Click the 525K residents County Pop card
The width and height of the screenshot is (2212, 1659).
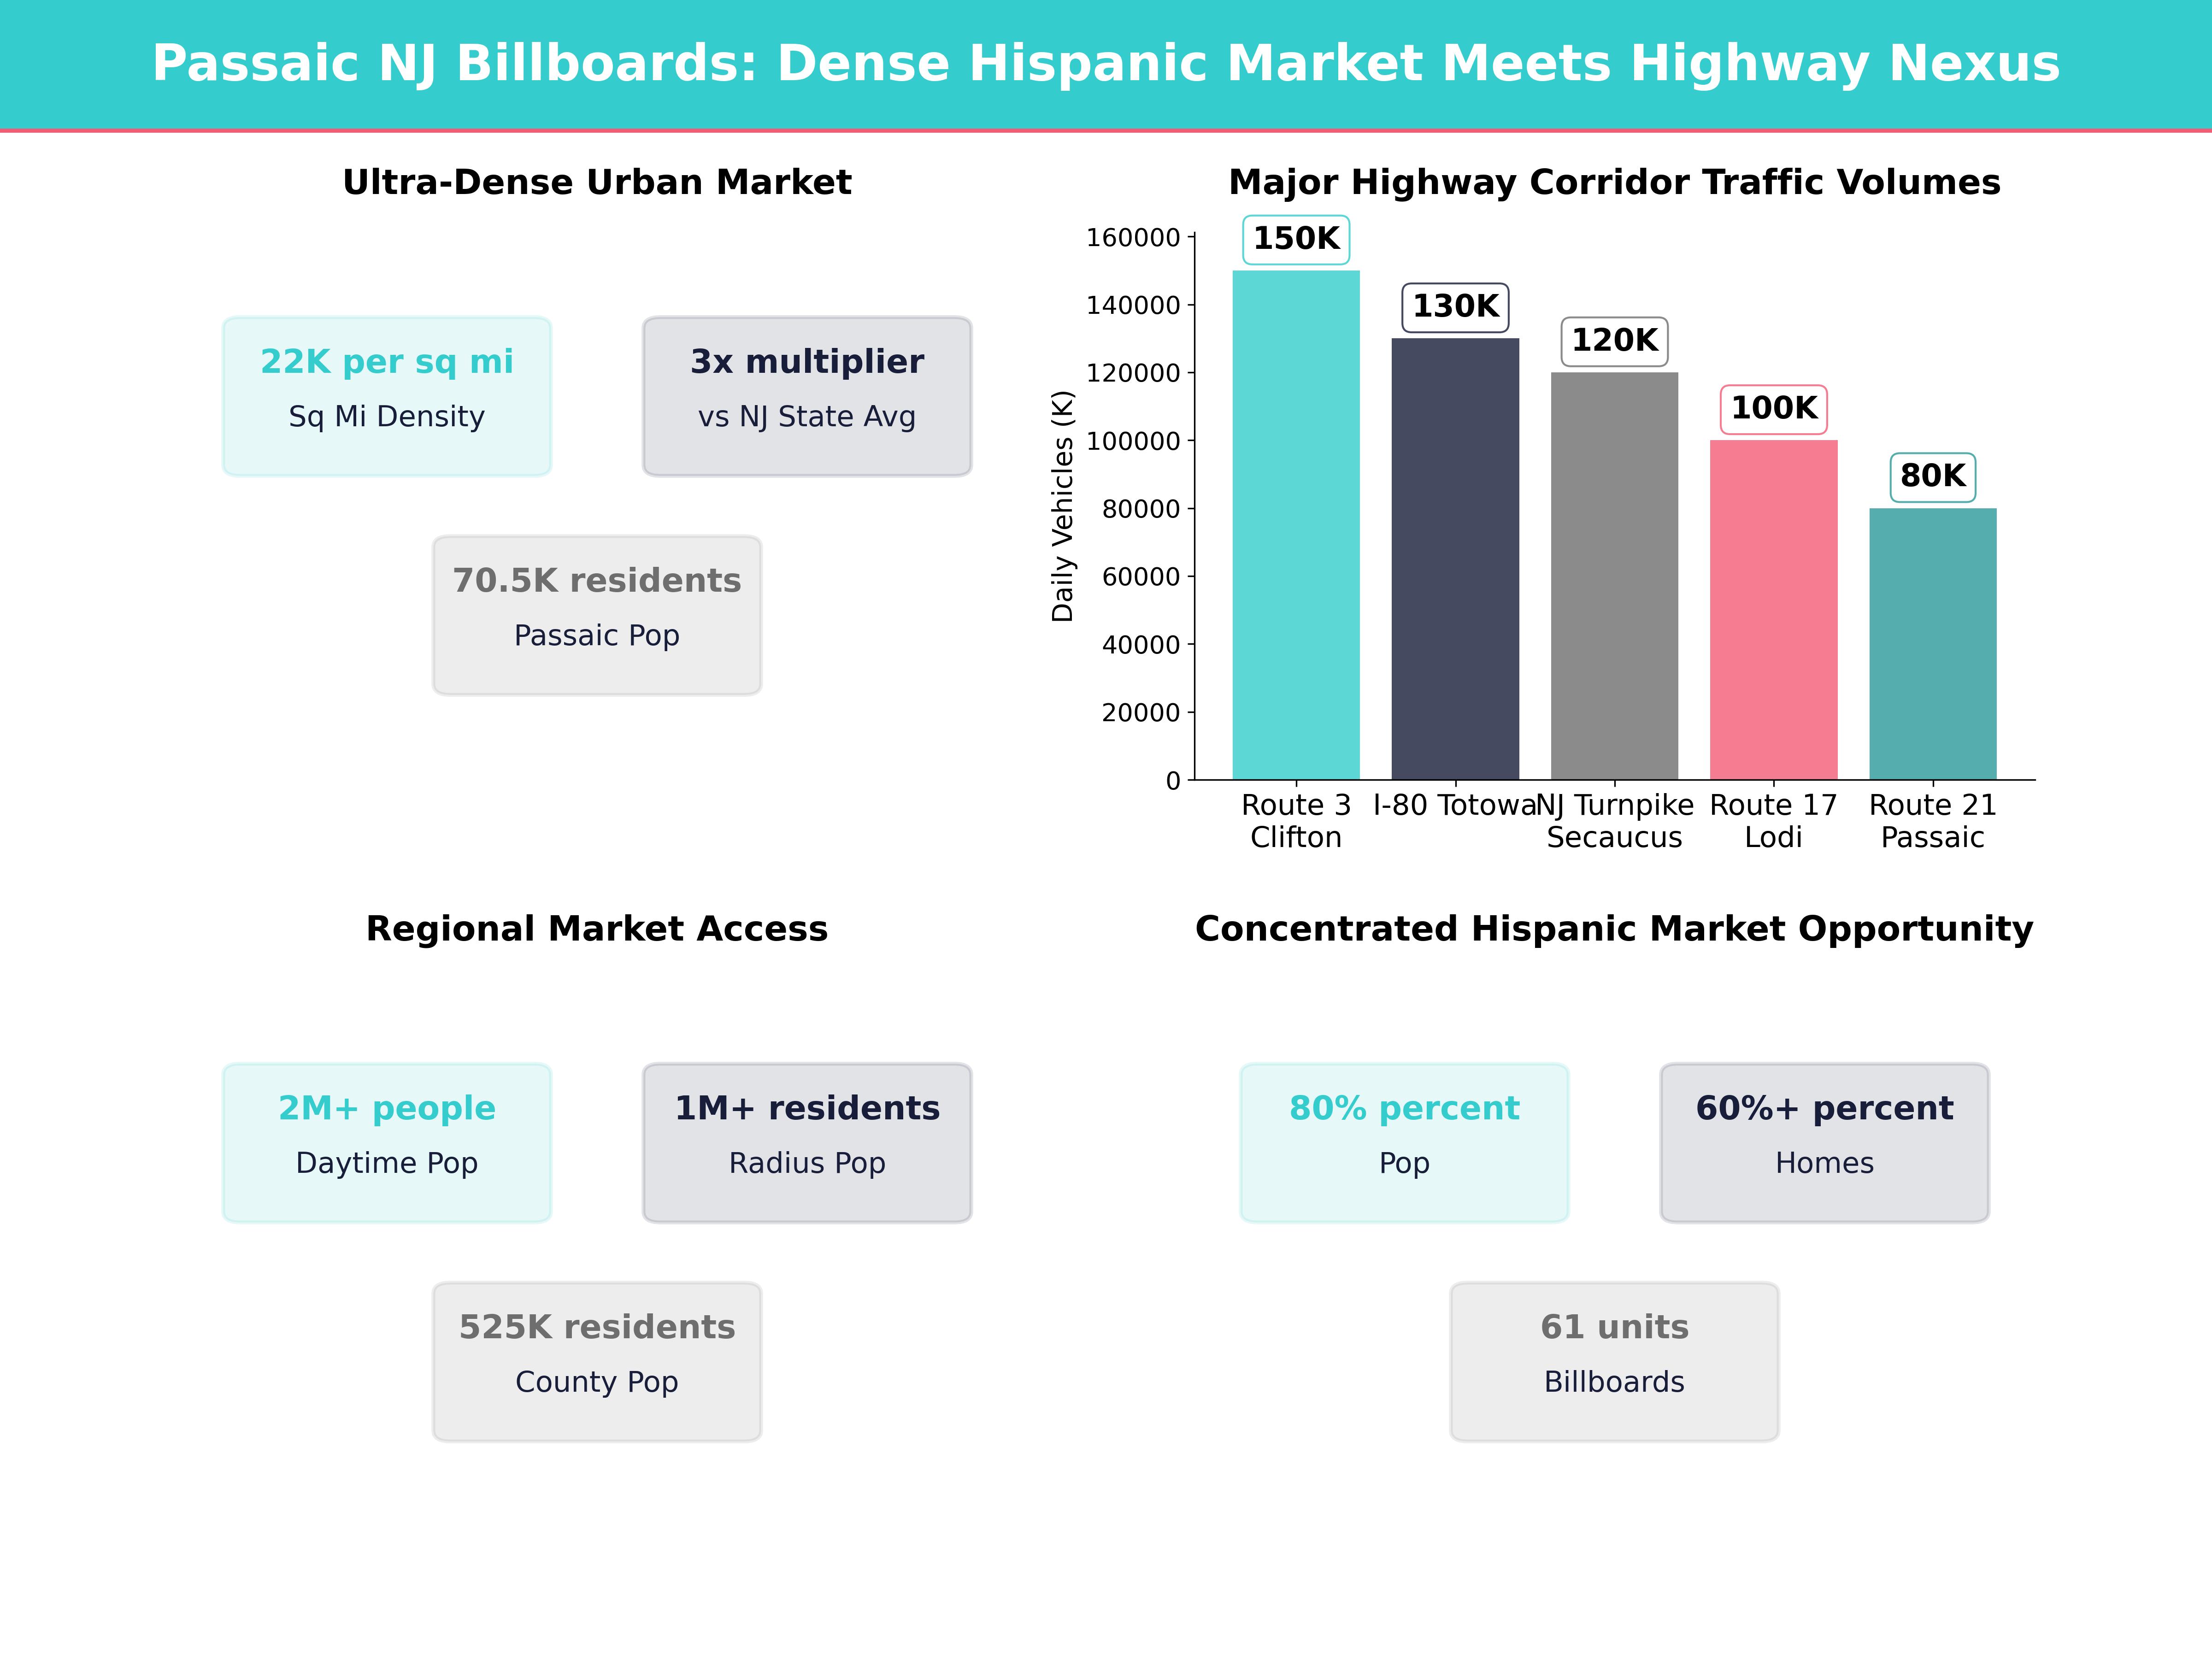596,1360
